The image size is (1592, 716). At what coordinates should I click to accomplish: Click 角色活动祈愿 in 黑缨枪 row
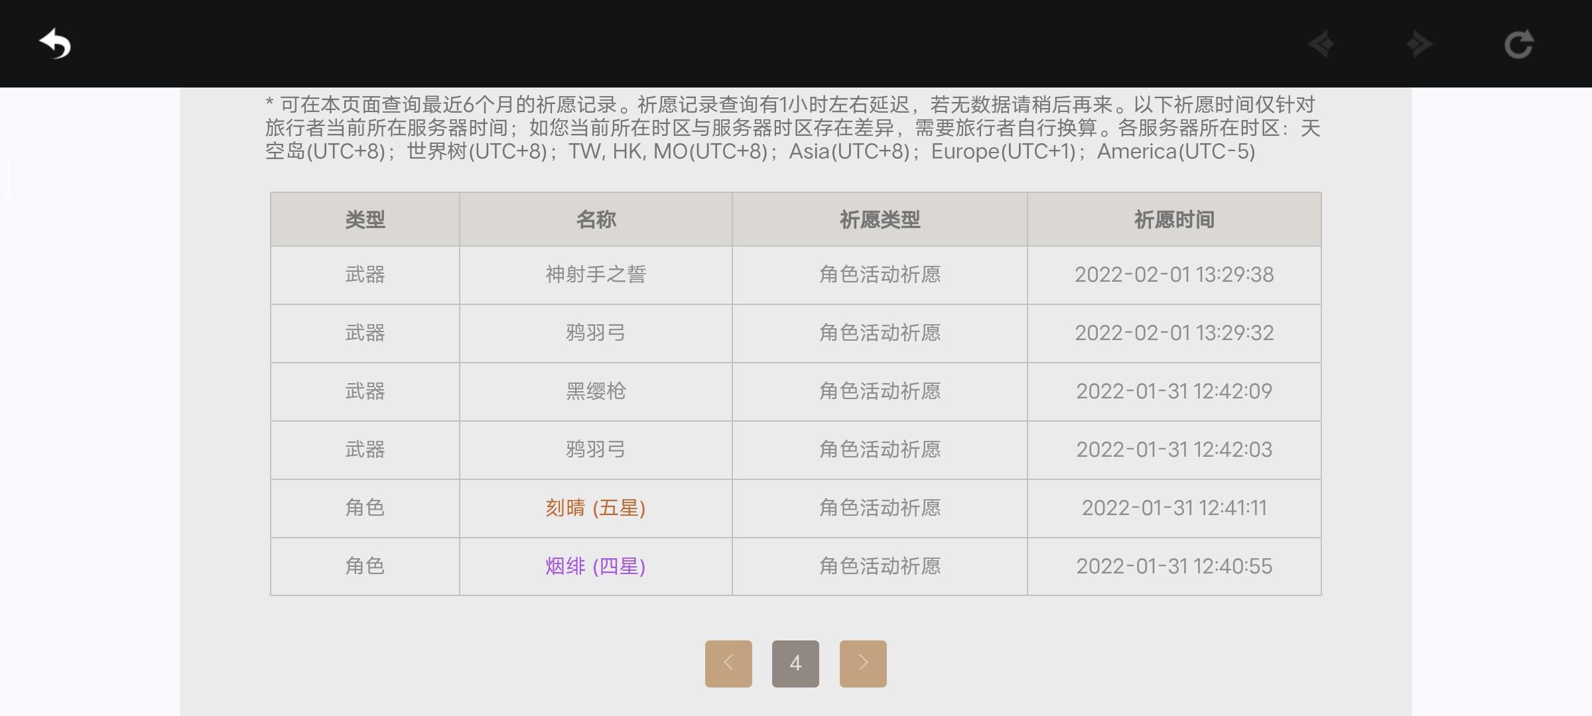(880, 391)
